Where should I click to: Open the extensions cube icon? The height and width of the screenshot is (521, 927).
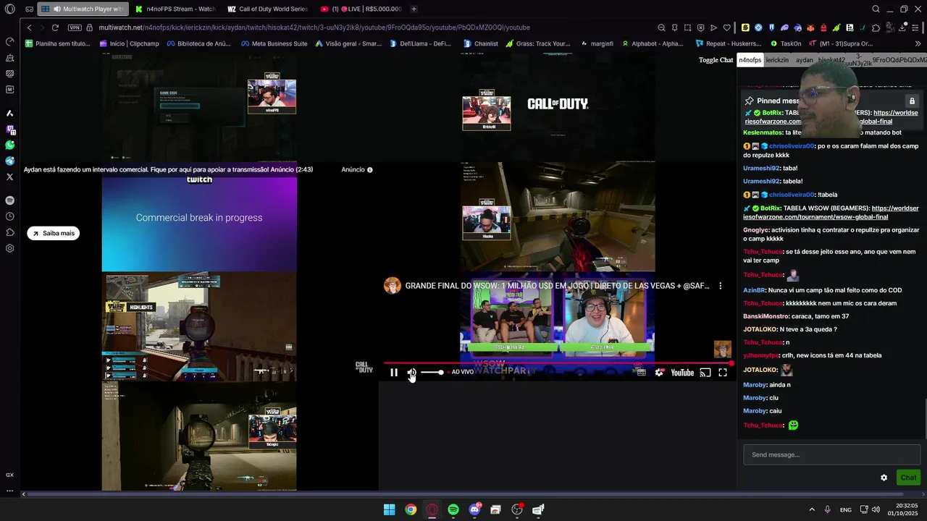coord(876,27)
